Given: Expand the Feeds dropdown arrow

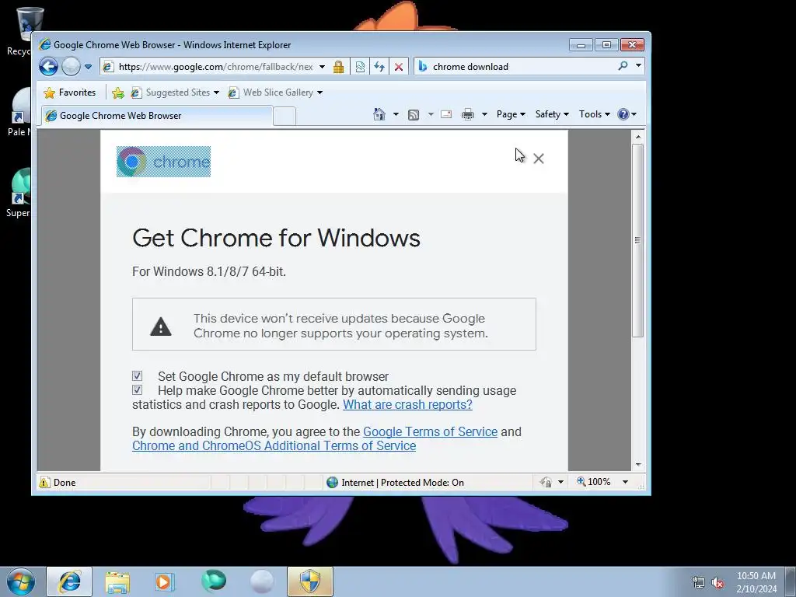Looking at the screenshot, I should [431, 115].
